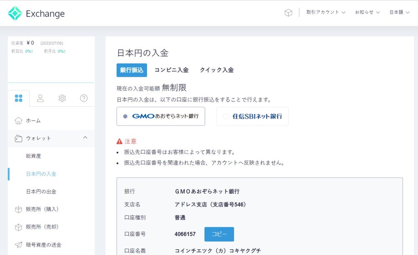Image resolution: width=418 pixels, height=255 pixels.
Task: Click box icon beside 販売所（売却）
Action: (18, 227)
